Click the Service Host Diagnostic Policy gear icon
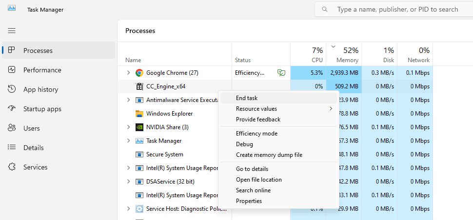The image size is (473, 220). pos(139,208)
